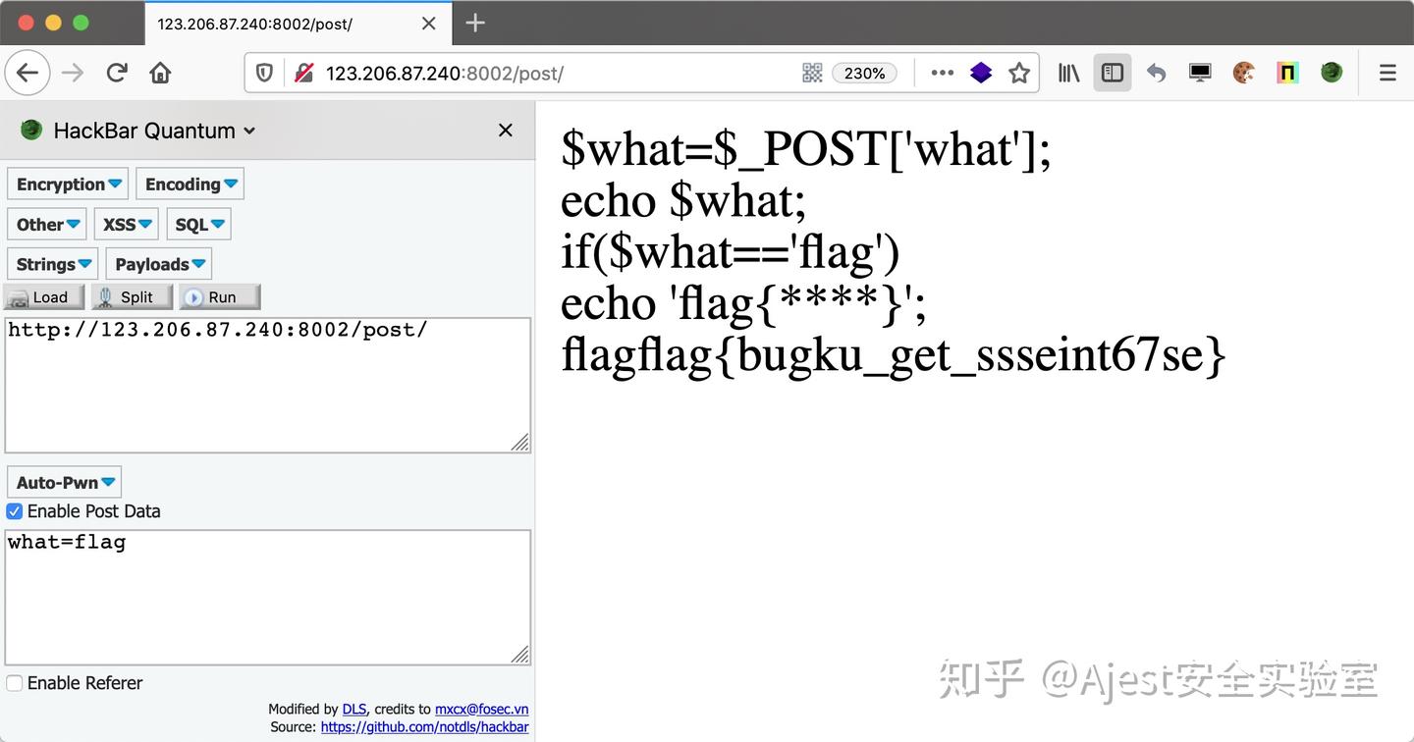1414x742 pixels.
Task: Click the home icon in toolbar
Action: point(159,72)
